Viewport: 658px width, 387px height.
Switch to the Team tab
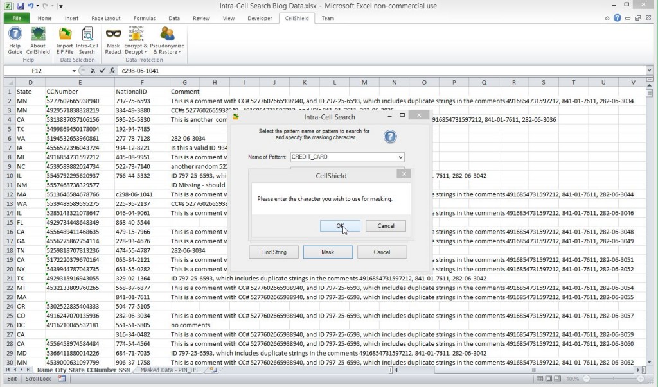pos(328,18)
